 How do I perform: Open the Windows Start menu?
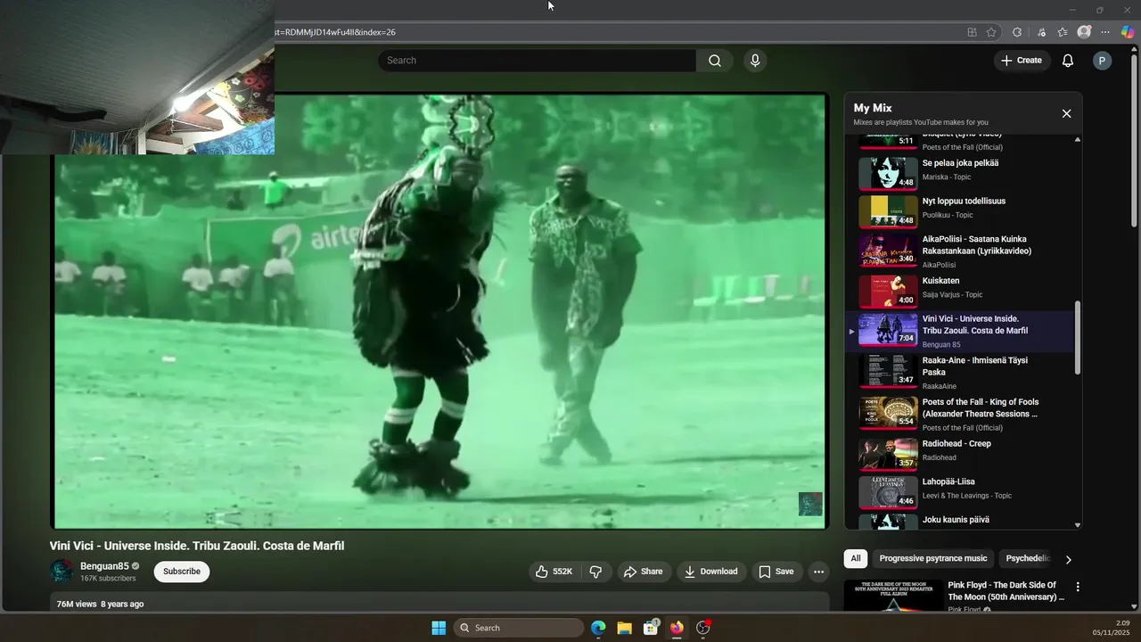tap(439, 628)
